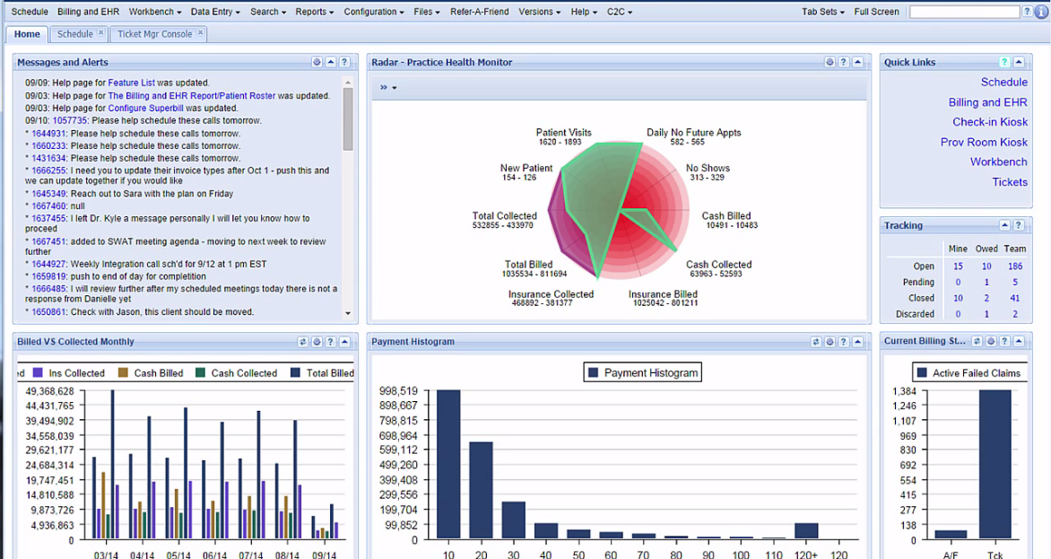Open the Prov Room Kiosk quick link
The height and width of the screenshot is (559, 1051).
click(984, 142)
